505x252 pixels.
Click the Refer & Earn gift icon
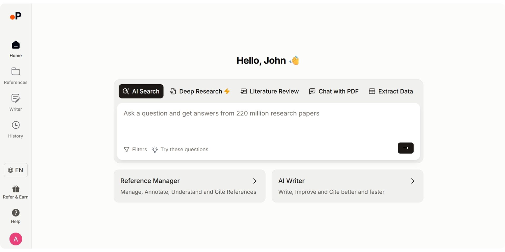pyautogui.click(x=15, y=189)
